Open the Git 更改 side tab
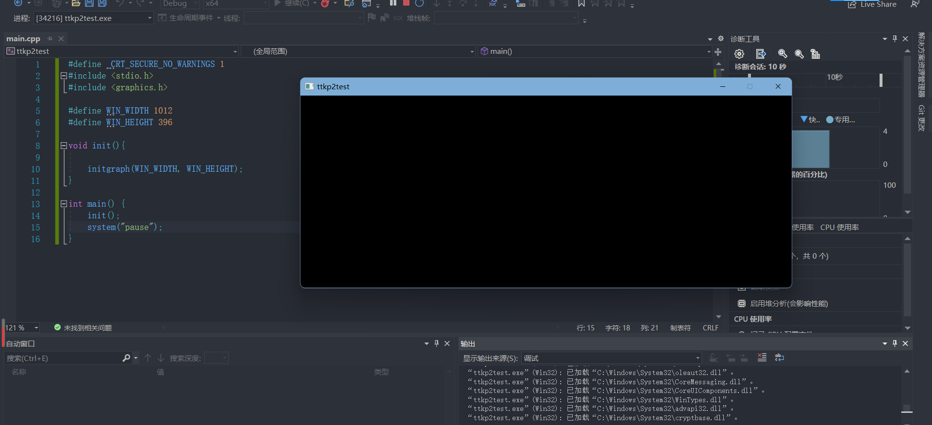 tap(921, 118)
